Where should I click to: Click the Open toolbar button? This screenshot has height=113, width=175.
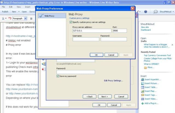pyautogui.click(x=24, y=11)
